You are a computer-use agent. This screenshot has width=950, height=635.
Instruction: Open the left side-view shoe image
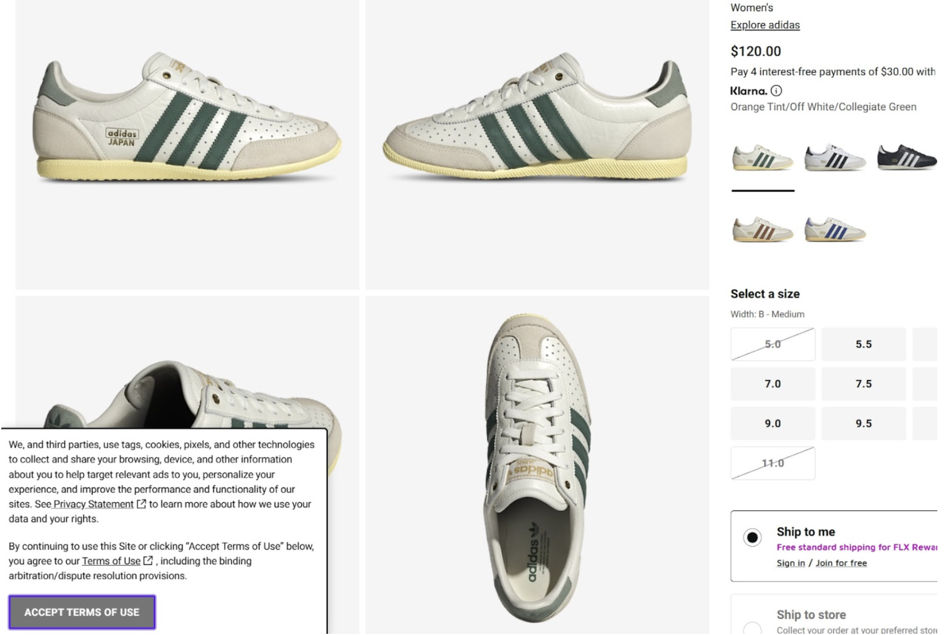pyautogui.click(x=187, y=144)
